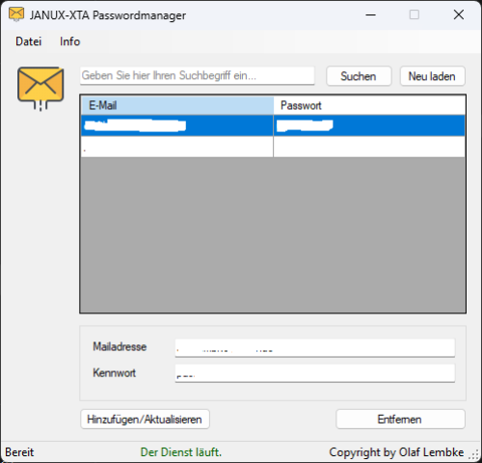The image size is (482, 463).
Task: Click the Suchen button
Action: pos(359,76)
